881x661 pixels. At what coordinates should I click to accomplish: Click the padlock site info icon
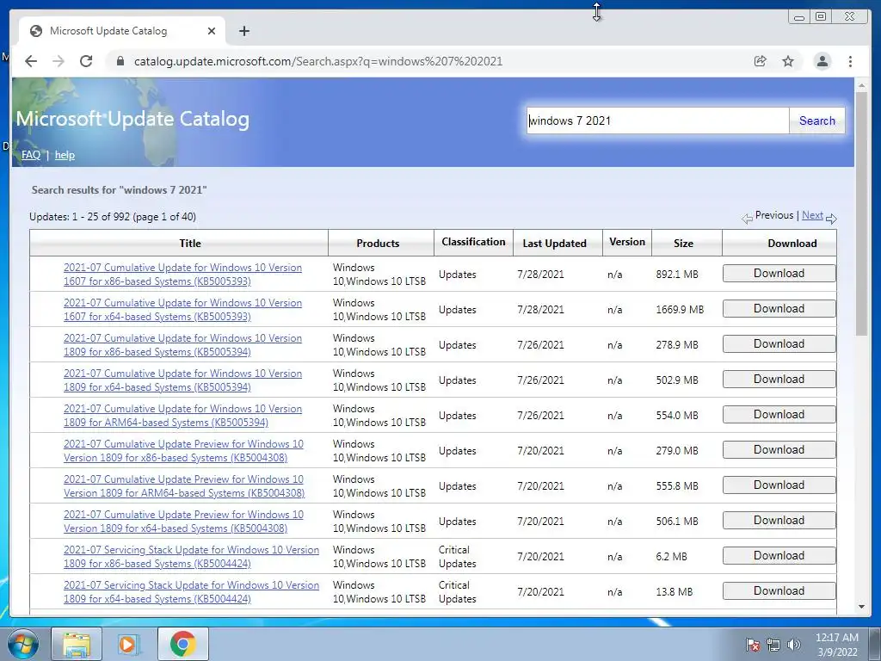[120, 61]
